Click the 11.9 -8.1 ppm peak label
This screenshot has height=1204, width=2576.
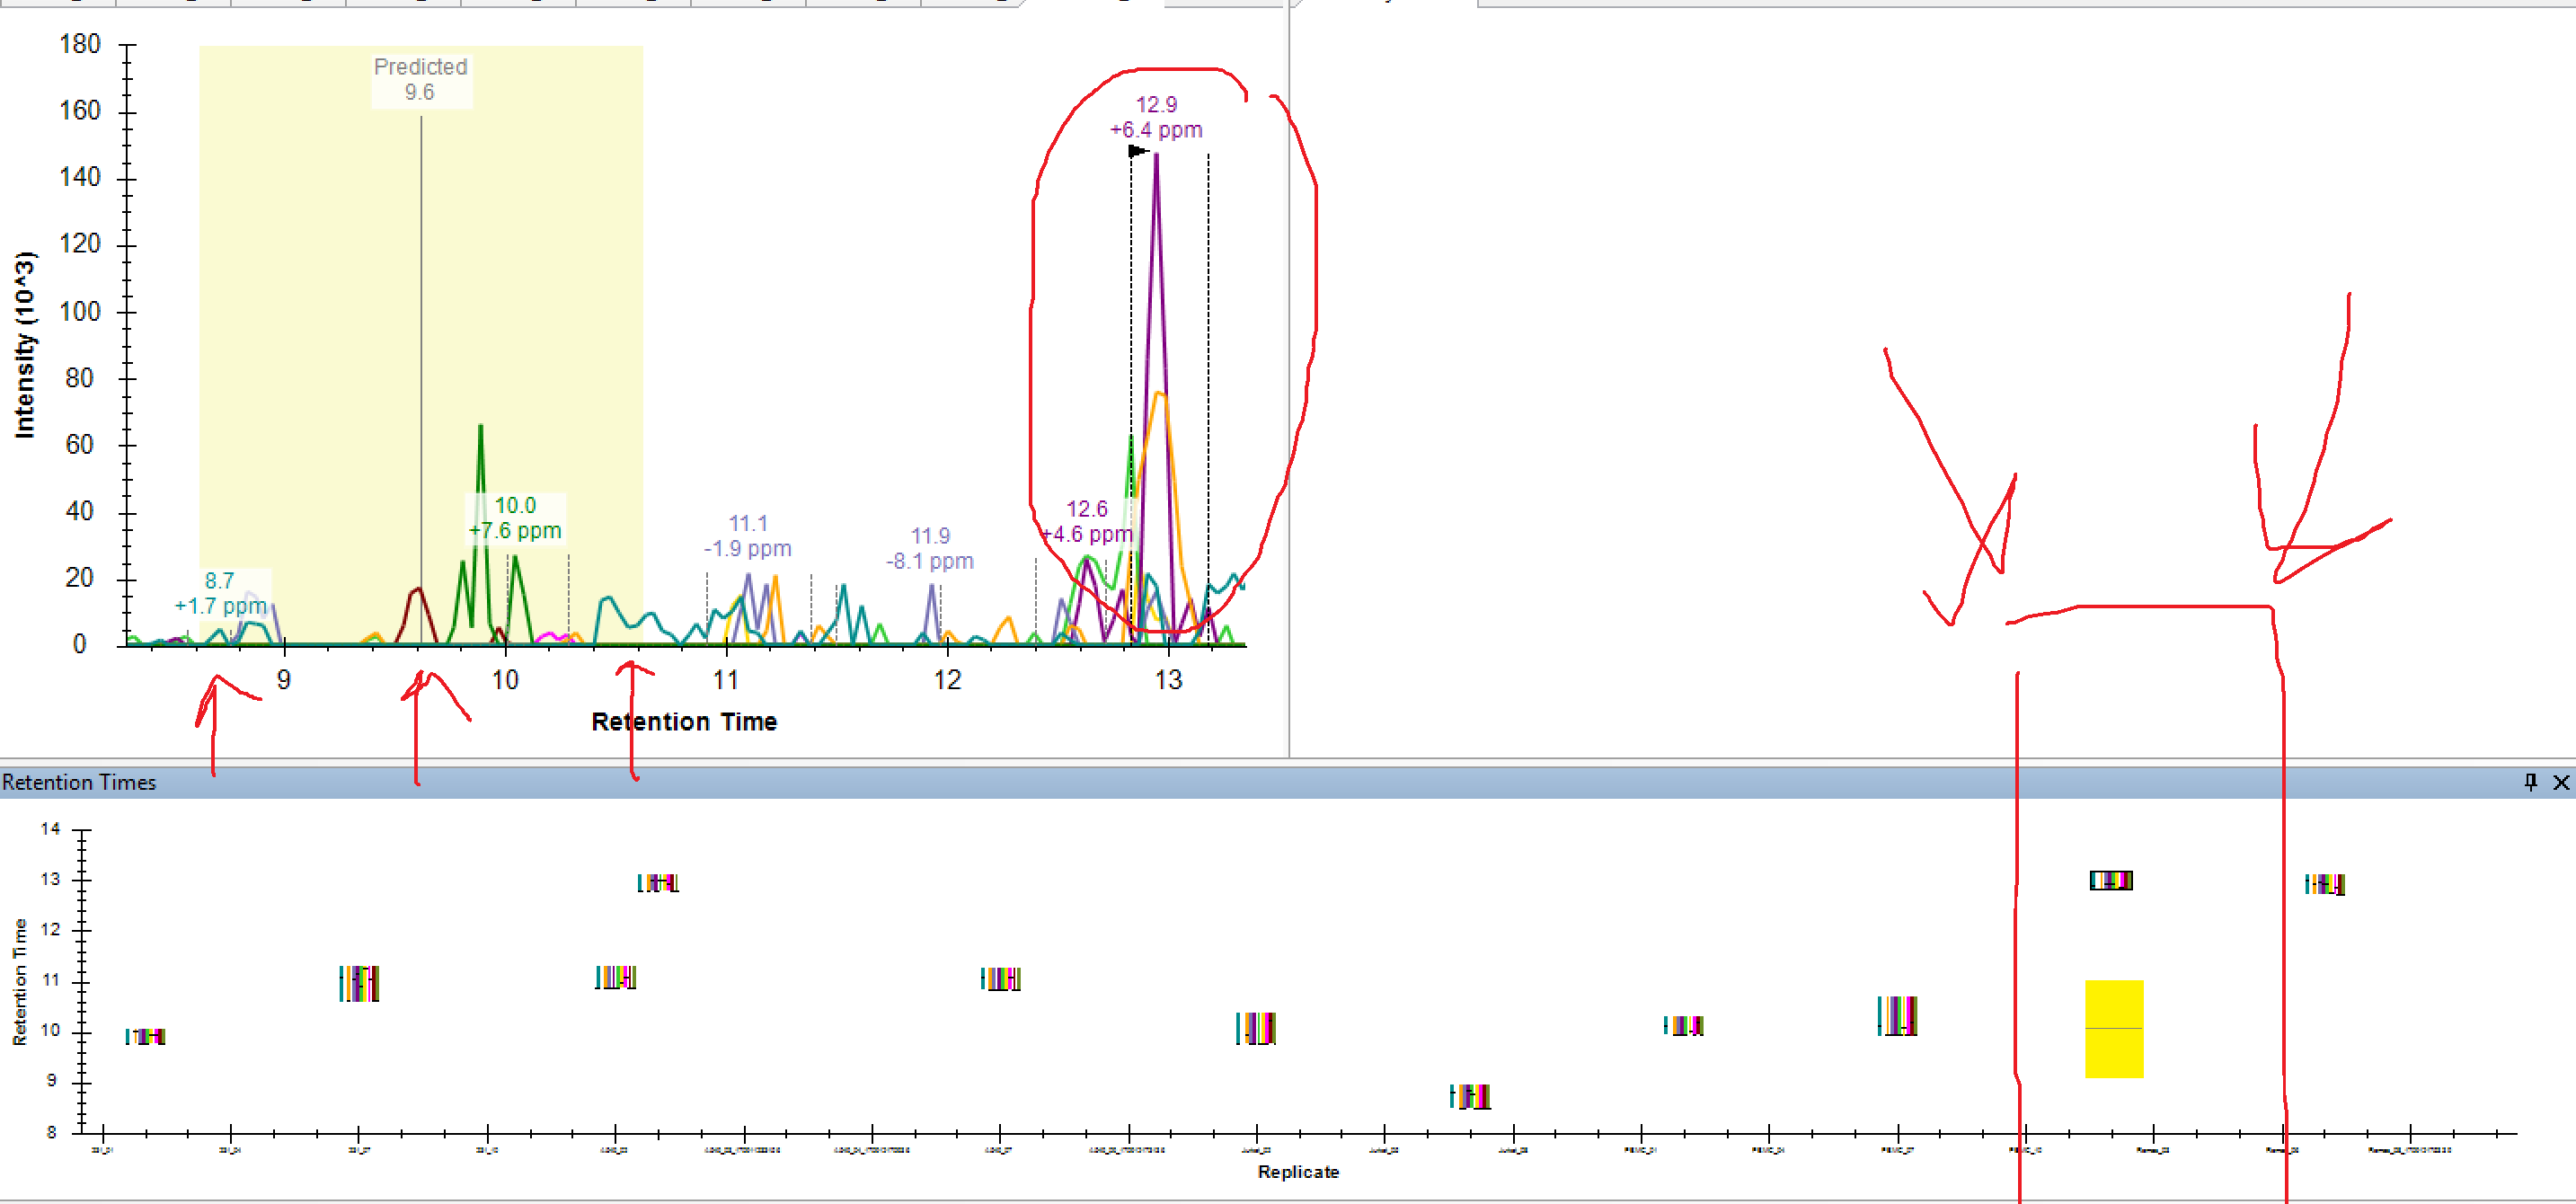point(929,548)
